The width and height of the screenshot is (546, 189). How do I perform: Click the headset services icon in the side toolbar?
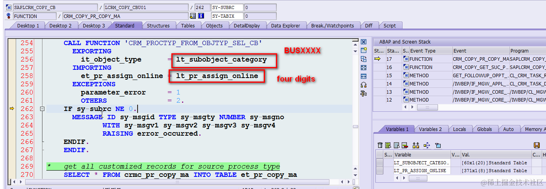point(364,85)
